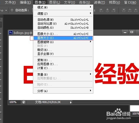The image size is (139, 123).
Task: Open the 编辑(E) menu
Action: pos(25,2)
